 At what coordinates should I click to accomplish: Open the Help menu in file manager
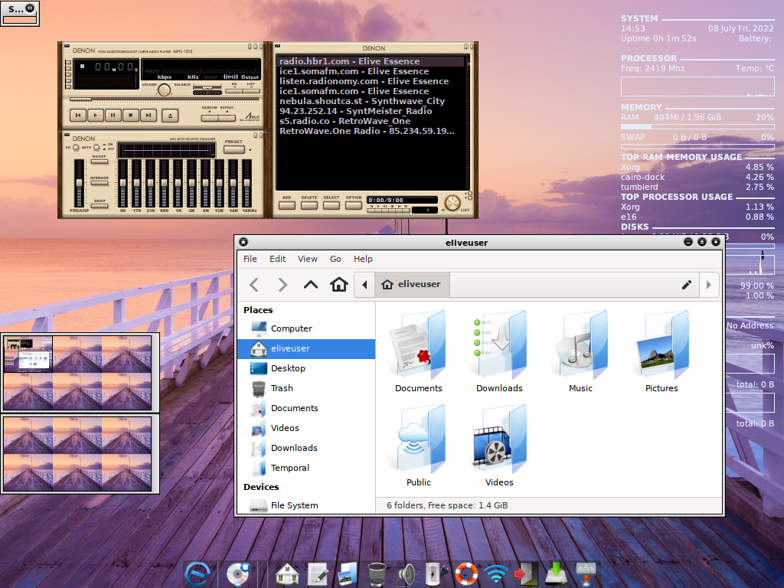[x=363, y=259]
